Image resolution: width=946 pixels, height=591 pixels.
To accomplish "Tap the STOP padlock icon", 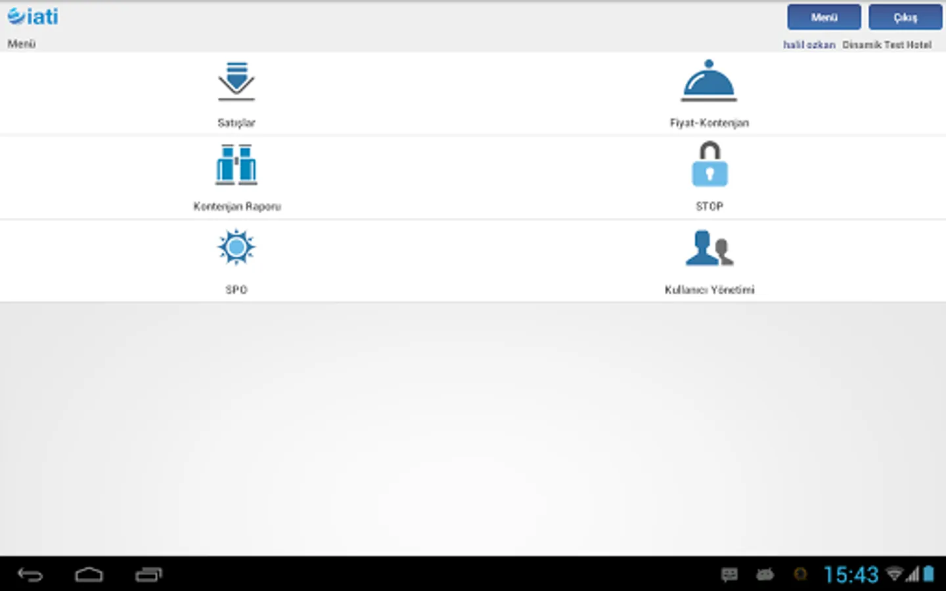I will tap(709, 164).
